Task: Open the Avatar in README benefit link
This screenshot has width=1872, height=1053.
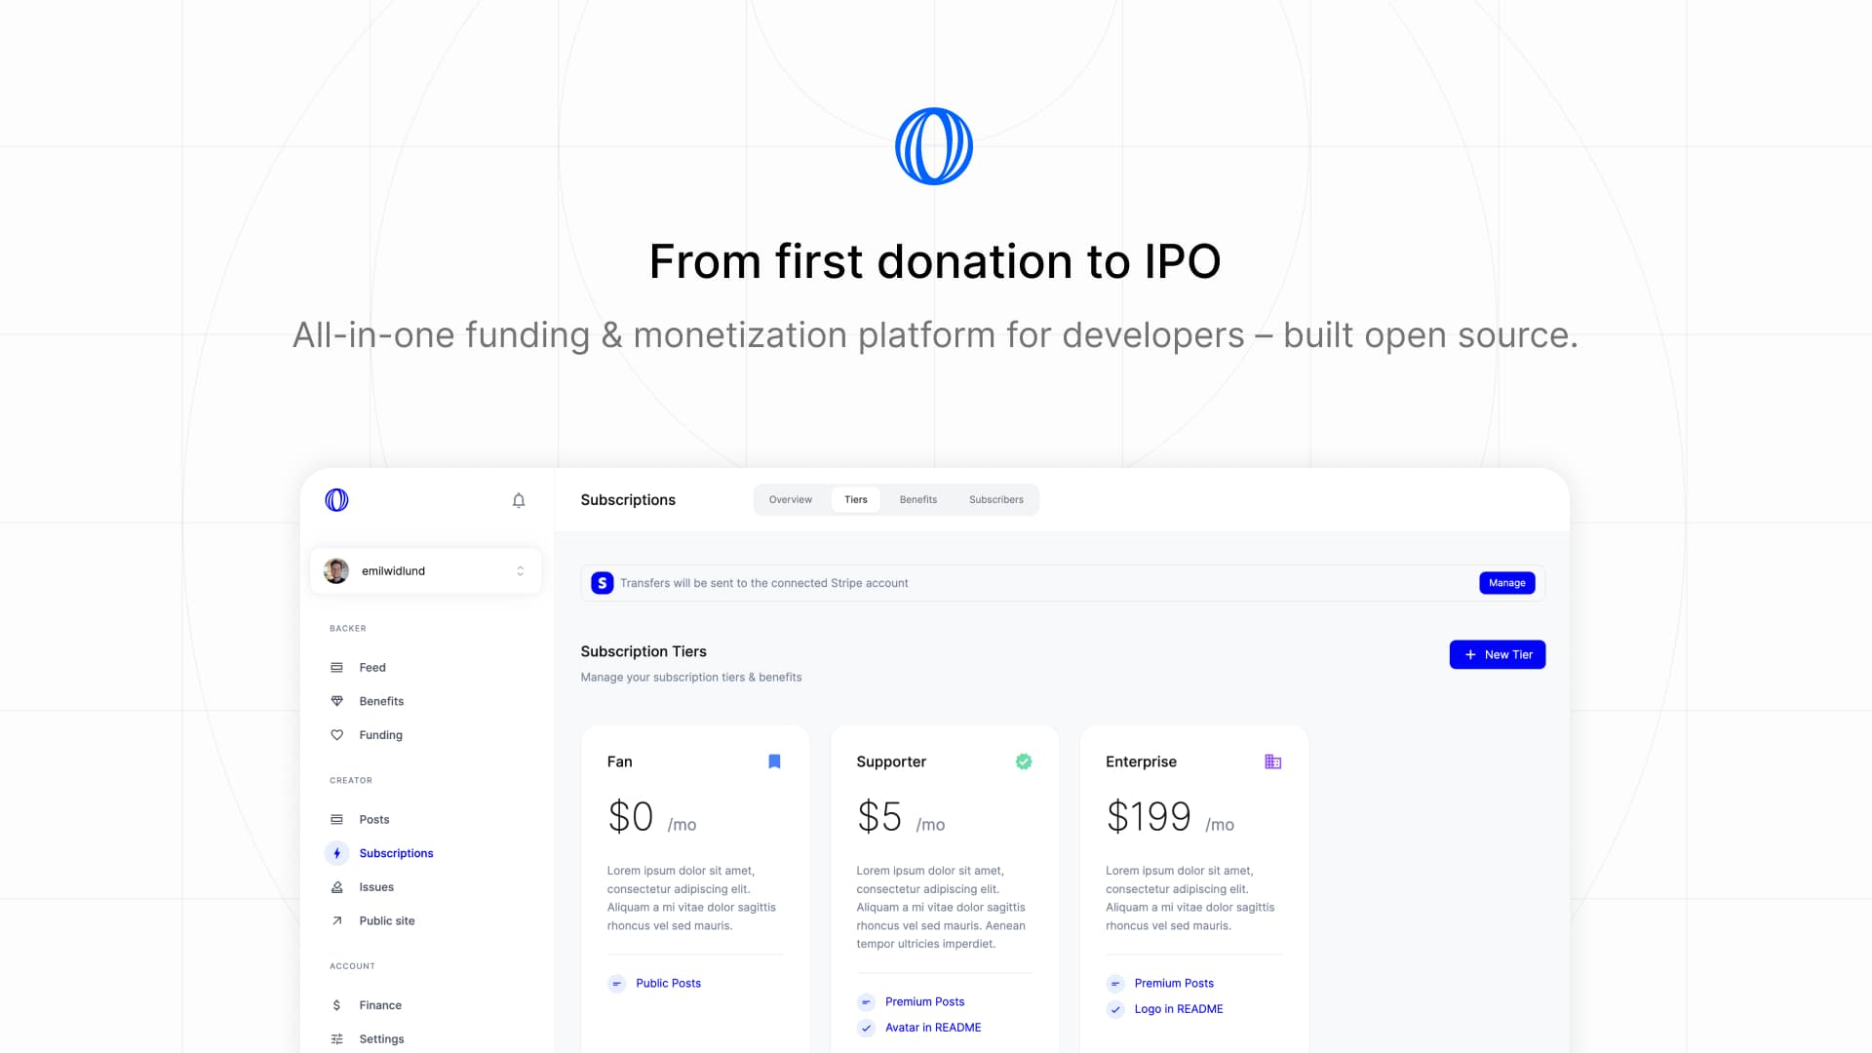Action: (x=933, y=1028)
